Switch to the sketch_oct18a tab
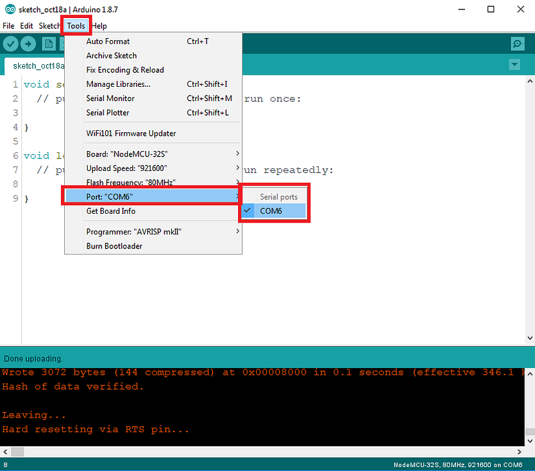Image resolution: width=535 pixels, height=471 pixels. pos(35,65)
